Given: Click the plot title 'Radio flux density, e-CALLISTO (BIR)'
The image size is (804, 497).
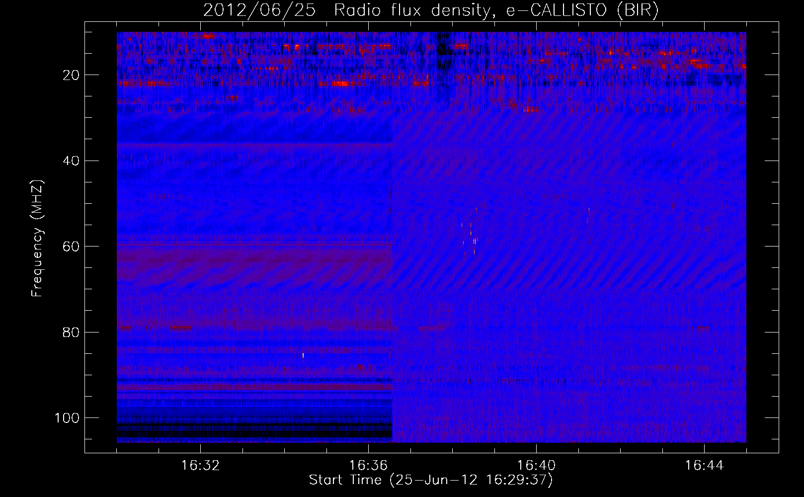Looking at the screenshot, I should pos(496,10).
